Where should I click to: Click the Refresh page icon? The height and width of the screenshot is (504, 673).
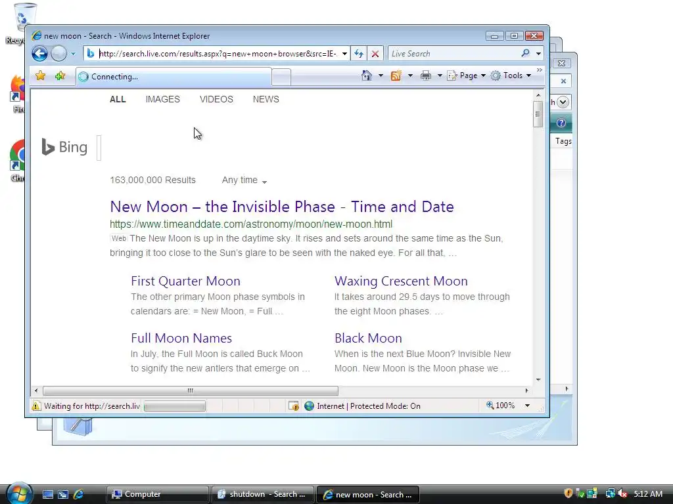coord(359,54)
